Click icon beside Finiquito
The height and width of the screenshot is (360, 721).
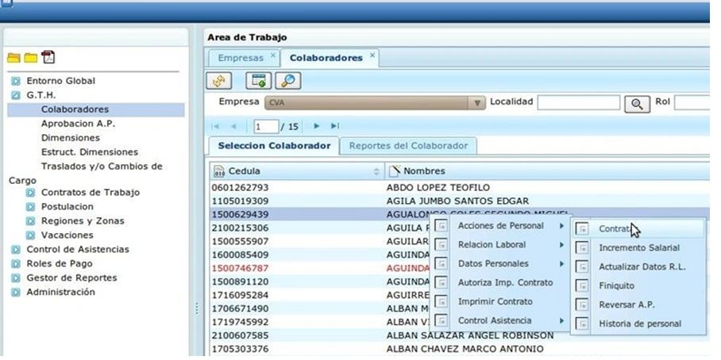click(582, 285)
